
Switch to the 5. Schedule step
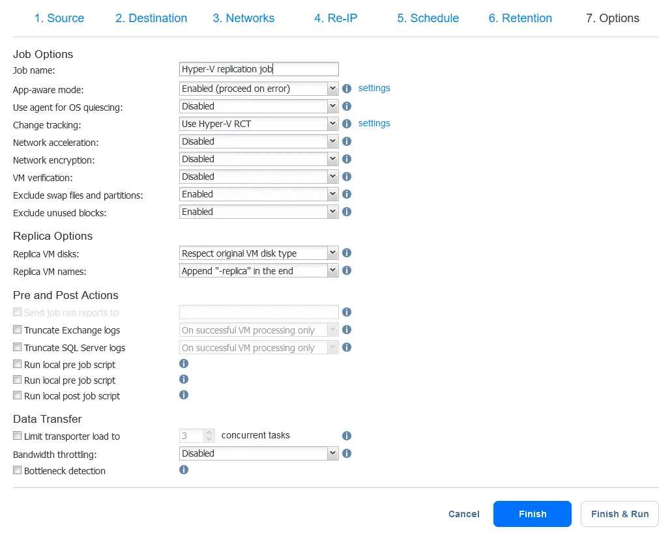tap(428, 18)
